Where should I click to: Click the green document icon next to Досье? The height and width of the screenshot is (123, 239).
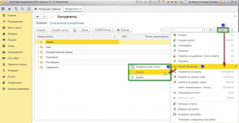(75, 30)
